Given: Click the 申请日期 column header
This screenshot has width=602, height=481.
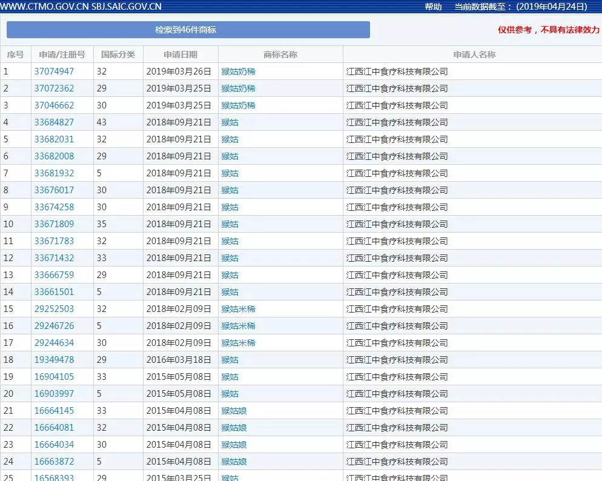Looking at the screenshot, I should pyautogui.click(x=180, y=55).
